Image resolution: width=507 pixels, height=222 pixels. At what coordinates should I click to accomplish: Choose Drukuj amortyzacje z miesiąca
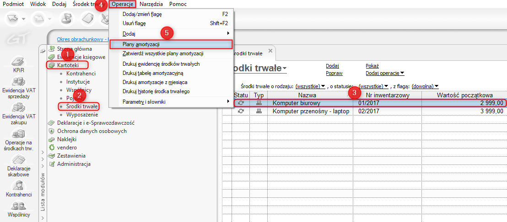pos(172,82)
